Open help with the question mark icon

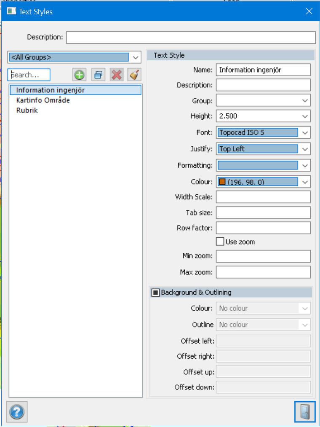(17, 411)
